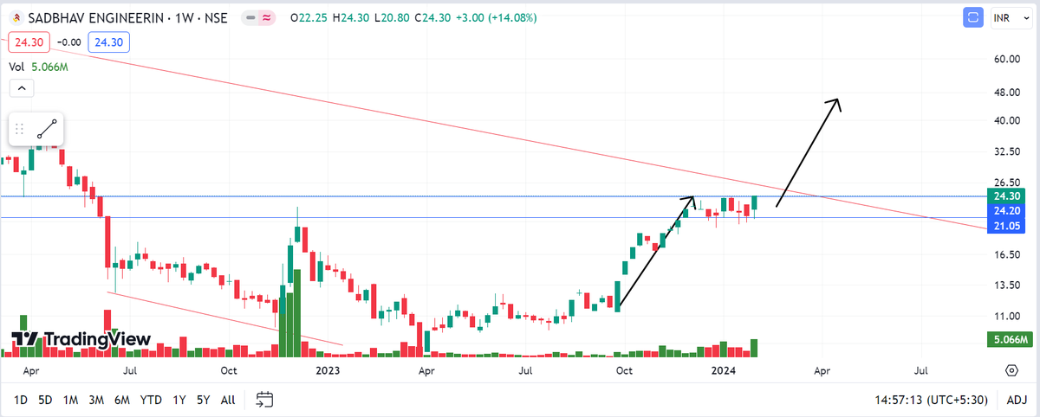Screen dimensions: 1040x417
Task: Grab the drawing toolbar drag handle
Action: pyautogui.click(x=20, y=130)
